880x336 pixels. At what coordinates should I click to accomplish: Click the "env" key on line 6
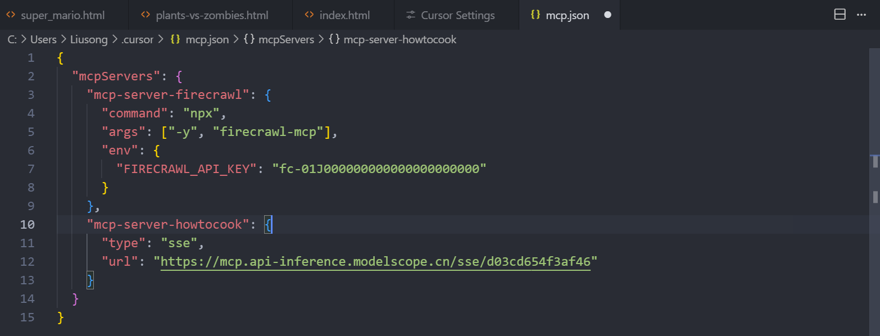[x=120, y=150]
